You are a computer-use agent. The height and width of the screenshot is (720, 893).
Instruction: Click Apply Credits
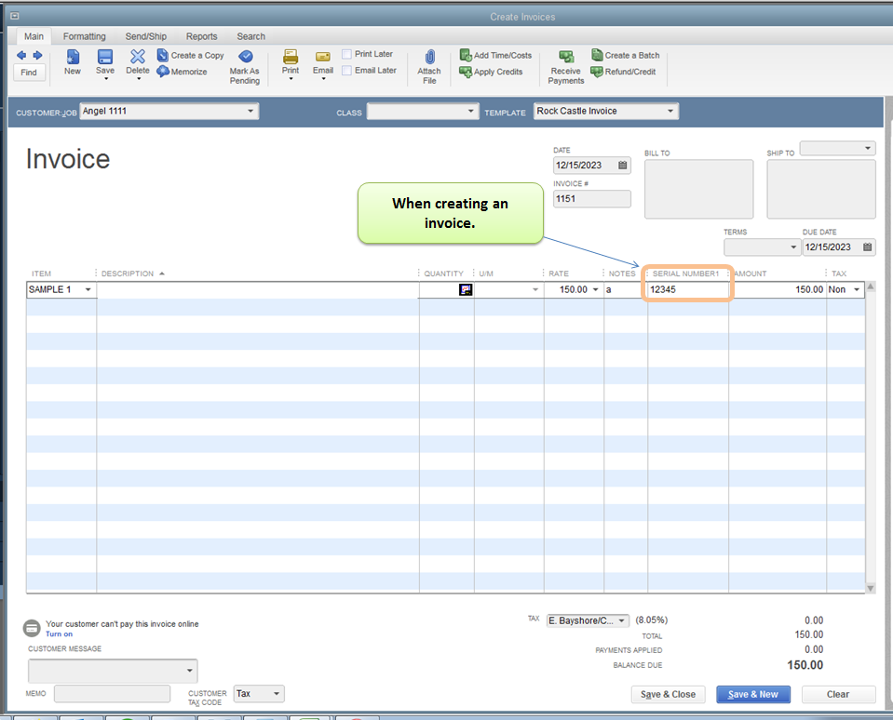pyautogui.click(x=491, y=72)
